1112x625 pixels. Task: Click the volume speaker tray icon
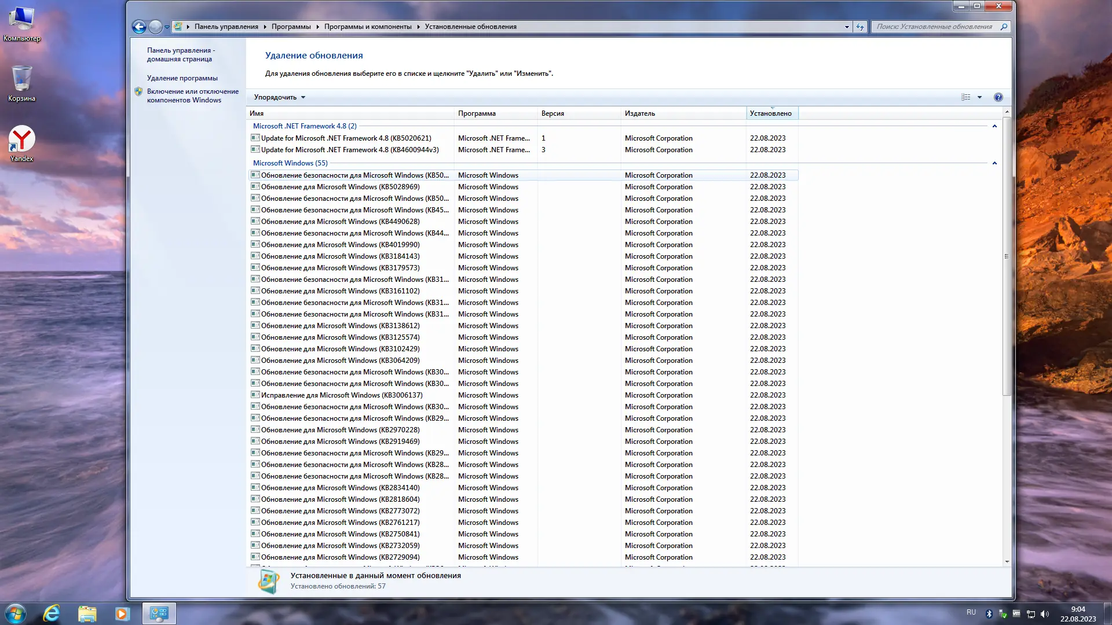click(x=1045, y=614)
